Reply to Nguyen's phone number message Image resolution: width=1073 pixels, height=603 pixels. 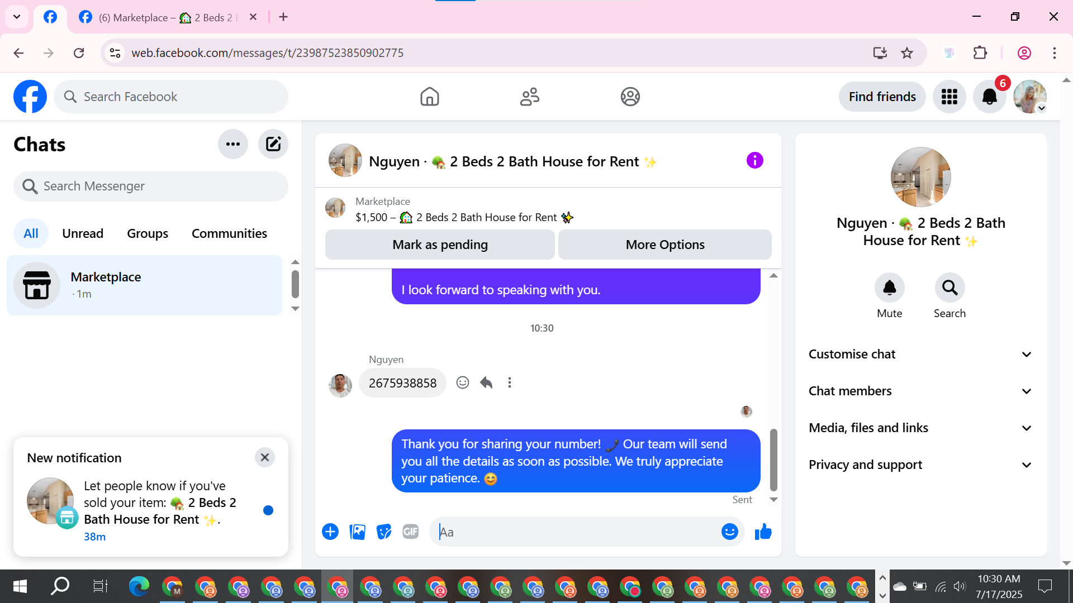(486, 382)
